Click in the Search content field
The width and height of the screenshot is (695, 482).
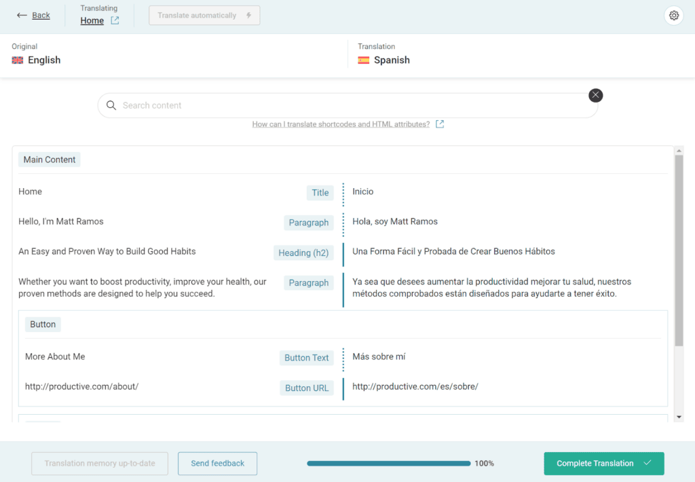click(x=347, y=105)
